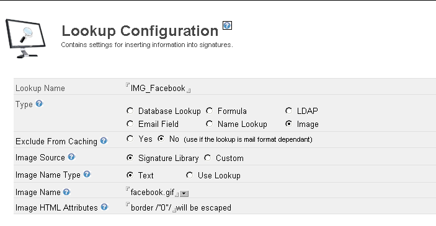
Task: Open help icon beside Lookup Configuration title
Action: coord(227,25)
